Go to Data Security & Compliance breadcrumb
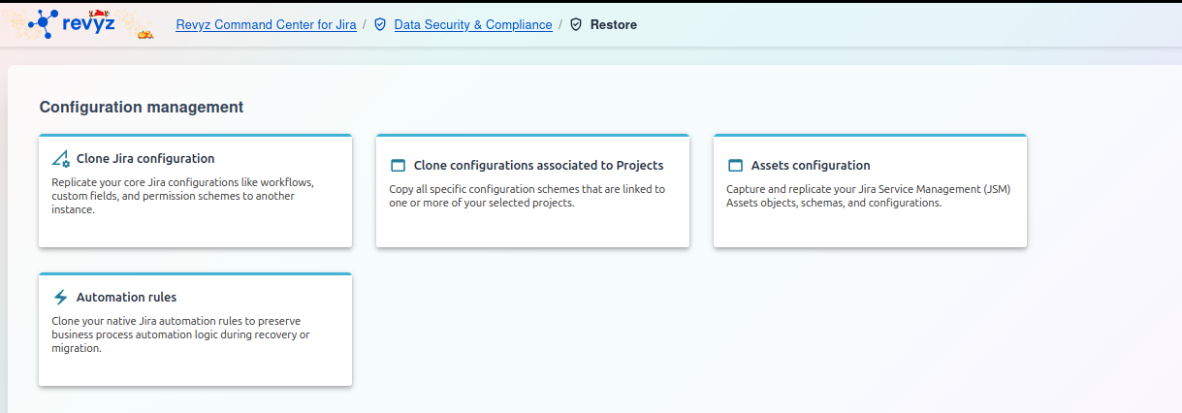Screen dimensions: 1182x413 (x=473, y=24)
